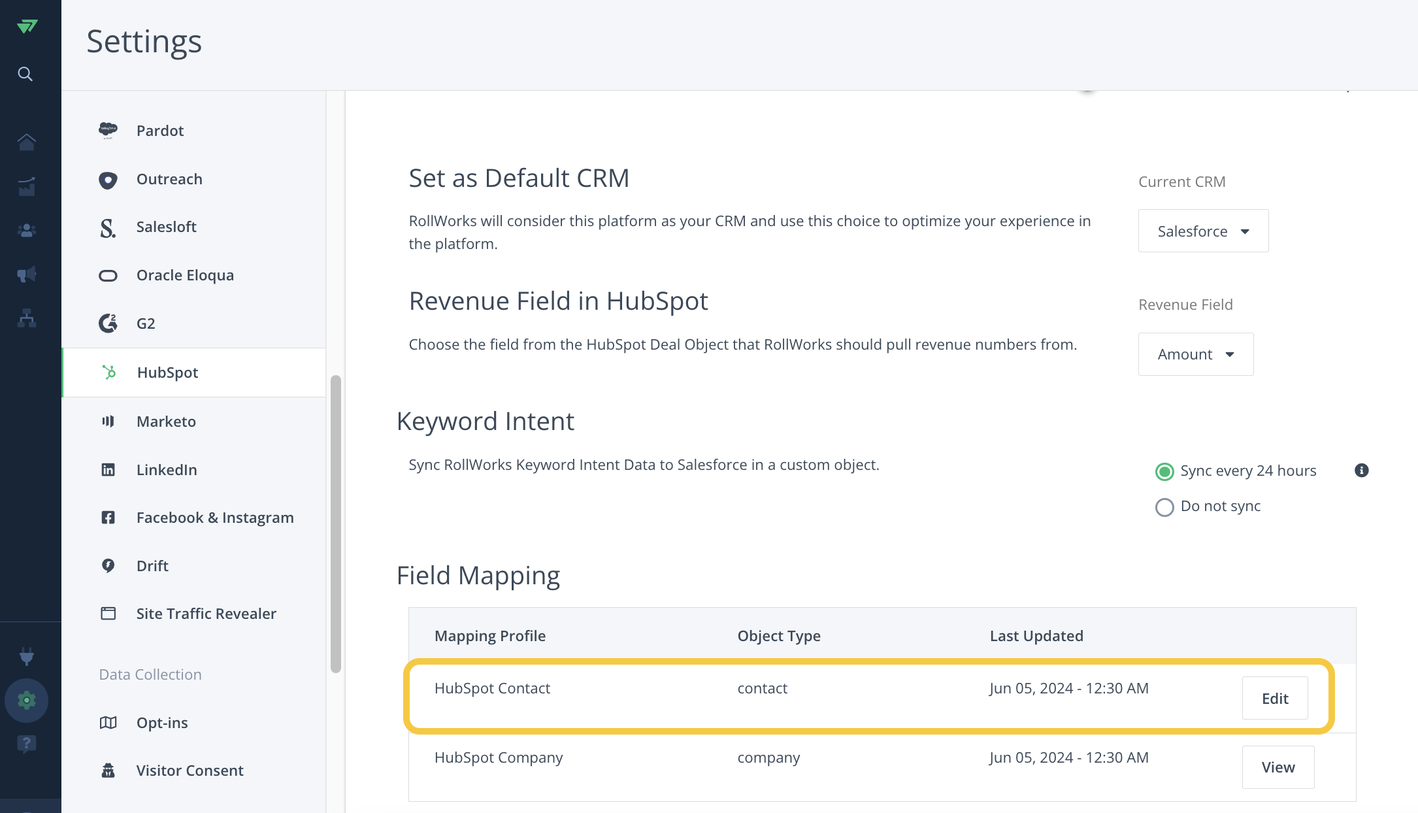Open campaigns megaphone icon
Image resolution: width=1418 pixels, height=813 pixels.
[27, 274]
